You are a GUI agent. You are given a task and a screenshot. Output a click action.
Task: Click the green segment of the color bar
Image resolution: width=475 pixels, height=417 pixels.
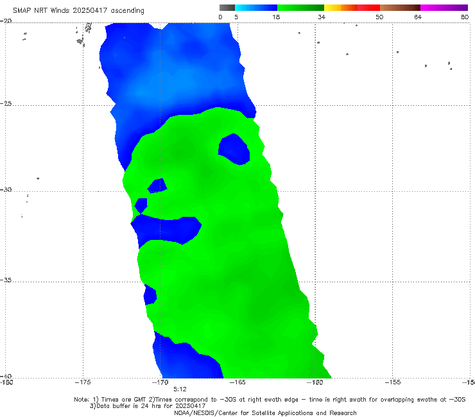pyautogui.click(x=300, y=8)
